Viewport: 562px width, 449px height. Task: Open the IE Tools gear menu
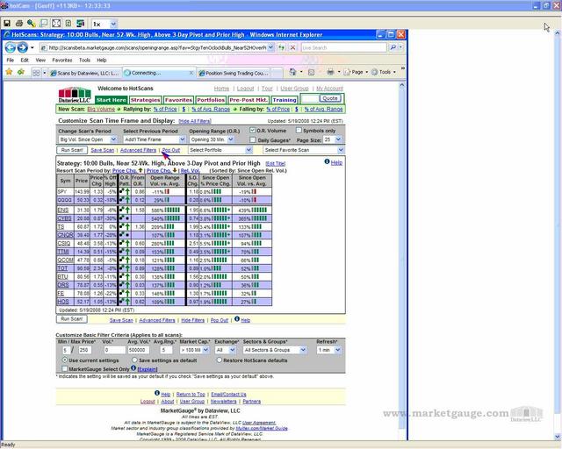coord(375,72)
